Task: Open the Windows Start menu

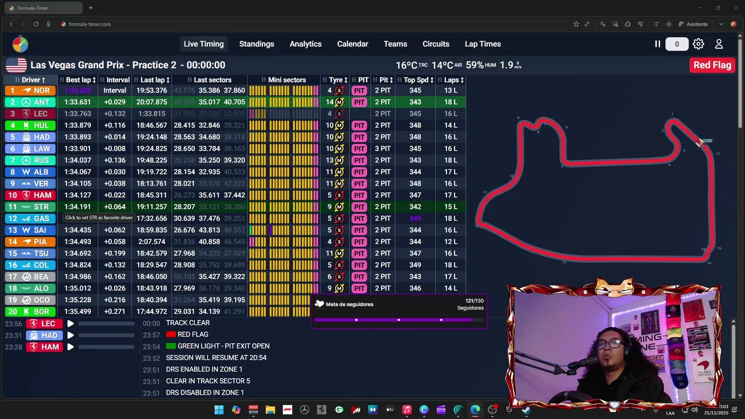Action: coord(219,410)
